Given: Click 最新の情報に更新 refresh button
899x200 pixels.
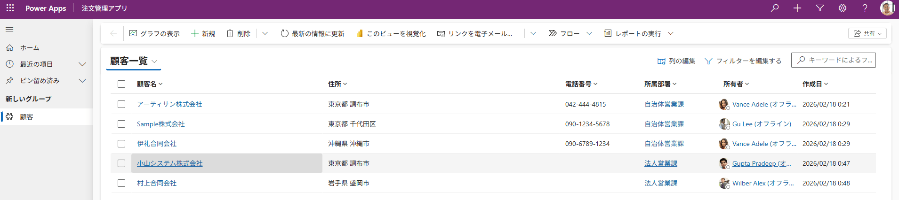Looking at the screenshot, I should click(313, 33).
